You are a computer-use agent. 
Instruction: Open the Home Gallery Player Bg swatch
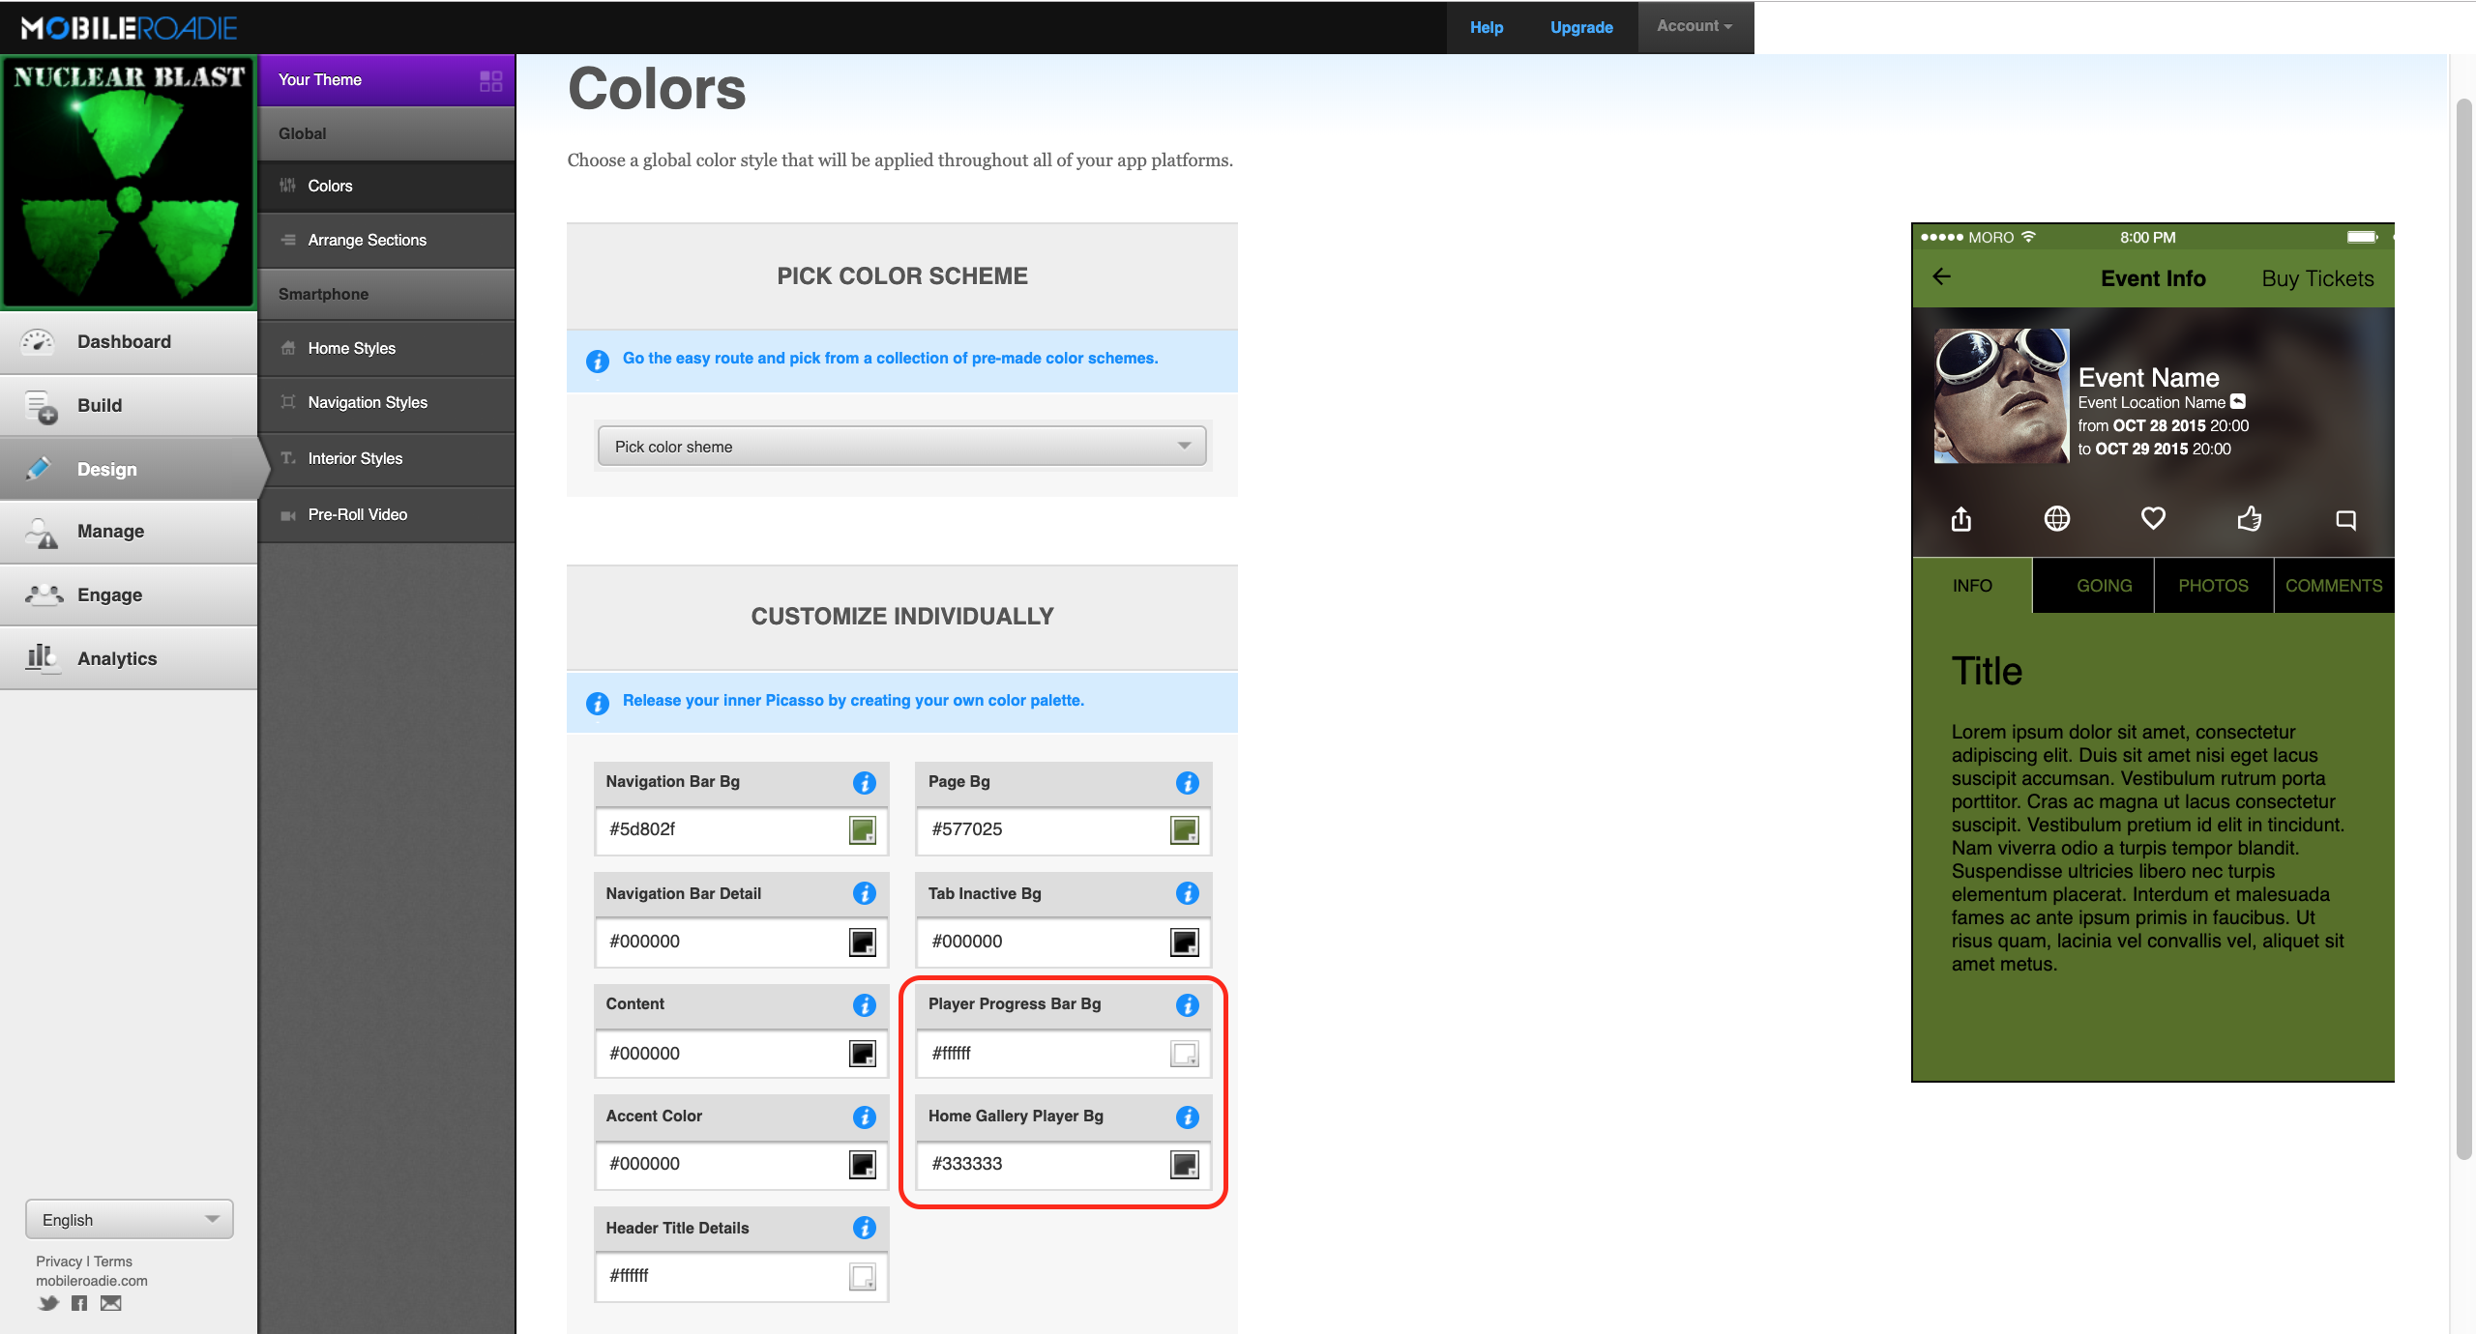pos(1184,1164)
